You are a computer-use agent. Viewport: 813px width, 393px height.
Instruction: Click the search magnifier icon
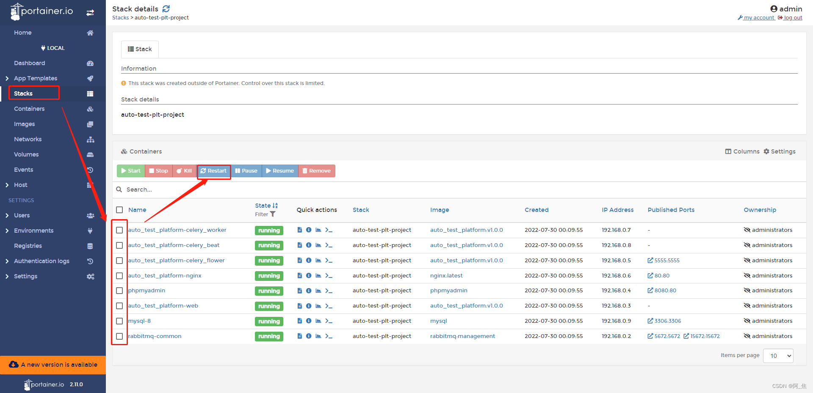pos(119,190)
